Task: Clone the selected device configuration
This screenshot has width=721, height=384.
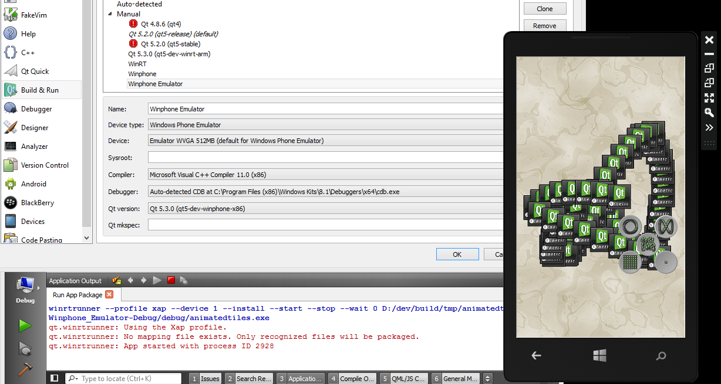Action: coord(545,8)
